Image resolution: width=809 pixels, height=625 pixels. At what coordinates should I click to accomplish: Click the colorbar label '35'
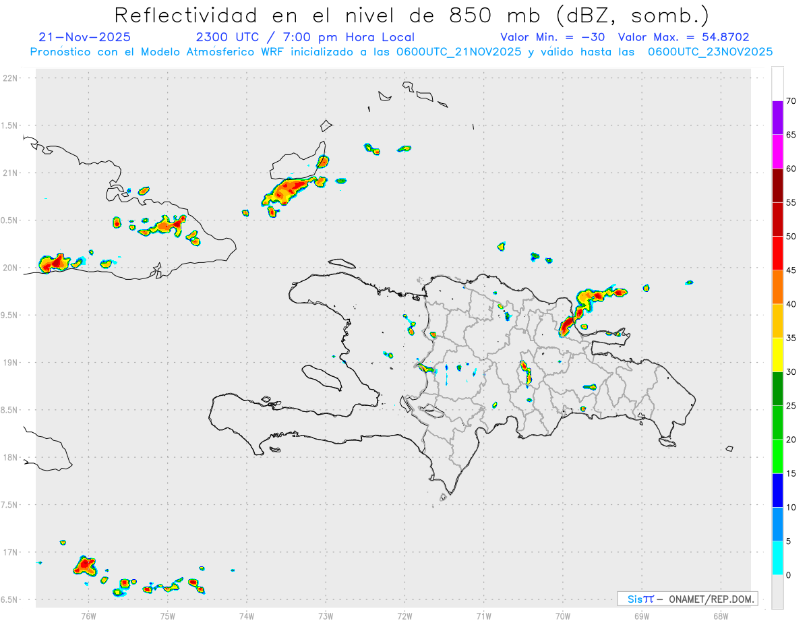(x=791, y=338)
